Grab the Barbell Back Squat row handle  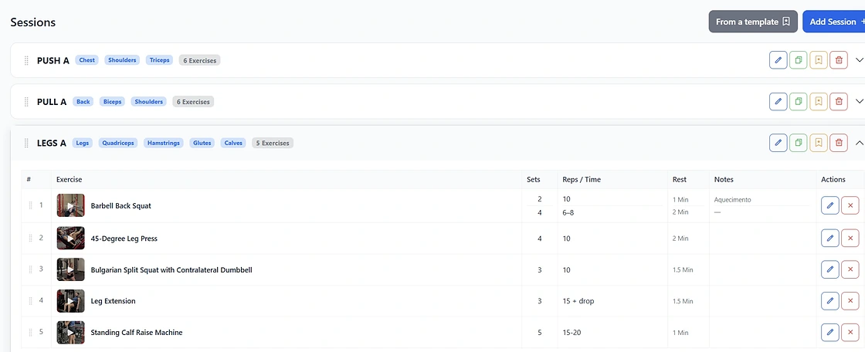(x=31, y=206)
